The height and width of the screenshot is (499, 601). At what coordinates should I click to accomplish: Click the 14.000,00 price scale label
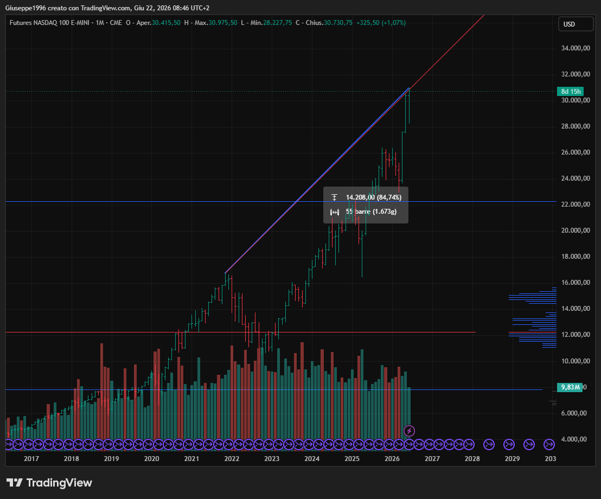click(x=576, y=309)
